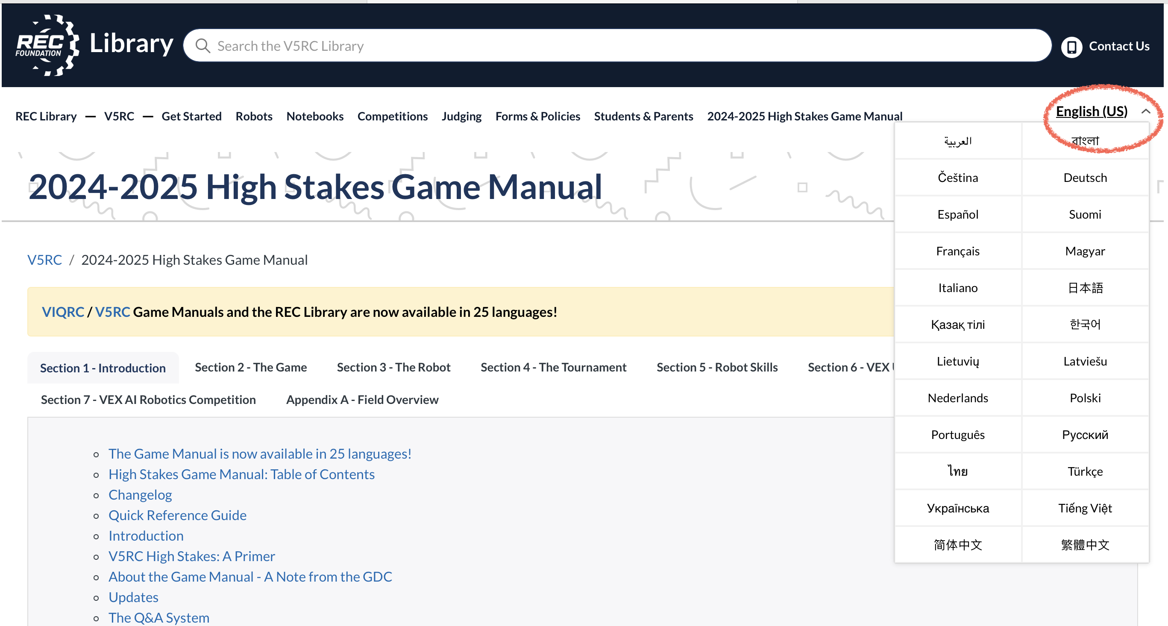Viewport: 1168px width, 626px height.
Task: Open The Q&A System link
Action: click(x=158, y=617)
